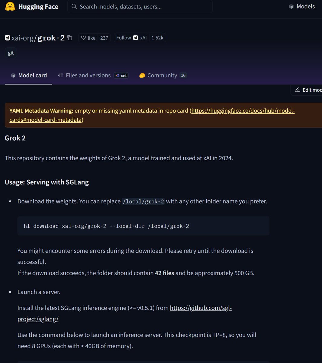Click the search magnifier icon
This screenshot has width=322, height=363.
click(x=74, y=6)
